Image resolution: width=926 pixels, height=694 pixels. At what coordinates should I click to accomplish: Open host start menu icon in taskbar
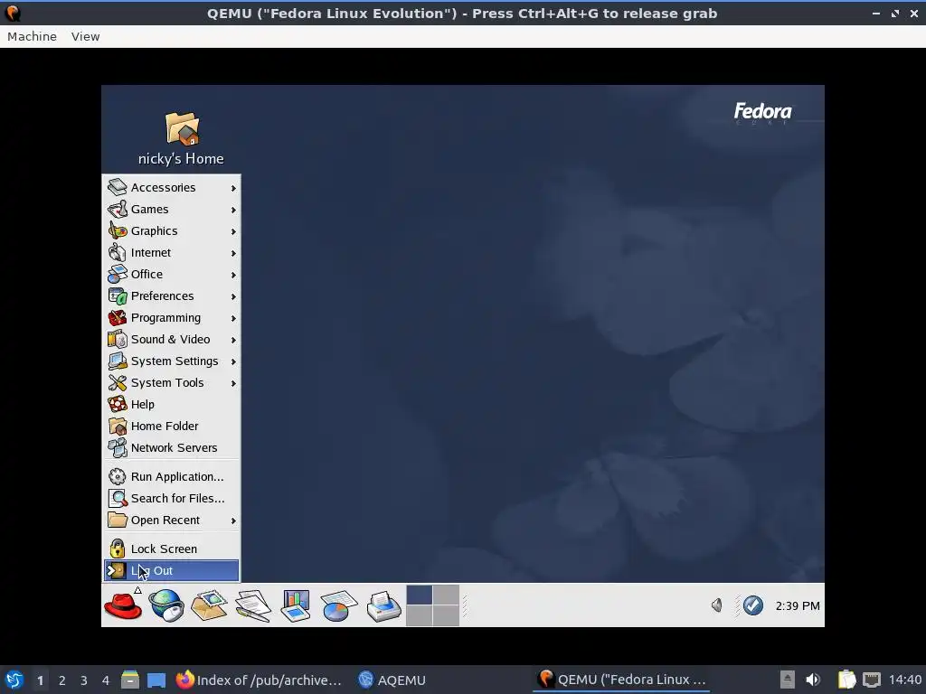(14, 680)
